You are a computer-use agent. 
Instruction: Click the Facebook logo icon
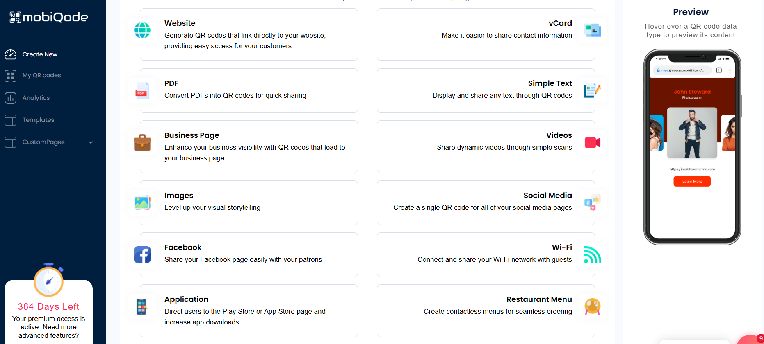click(x=142, y=254)
